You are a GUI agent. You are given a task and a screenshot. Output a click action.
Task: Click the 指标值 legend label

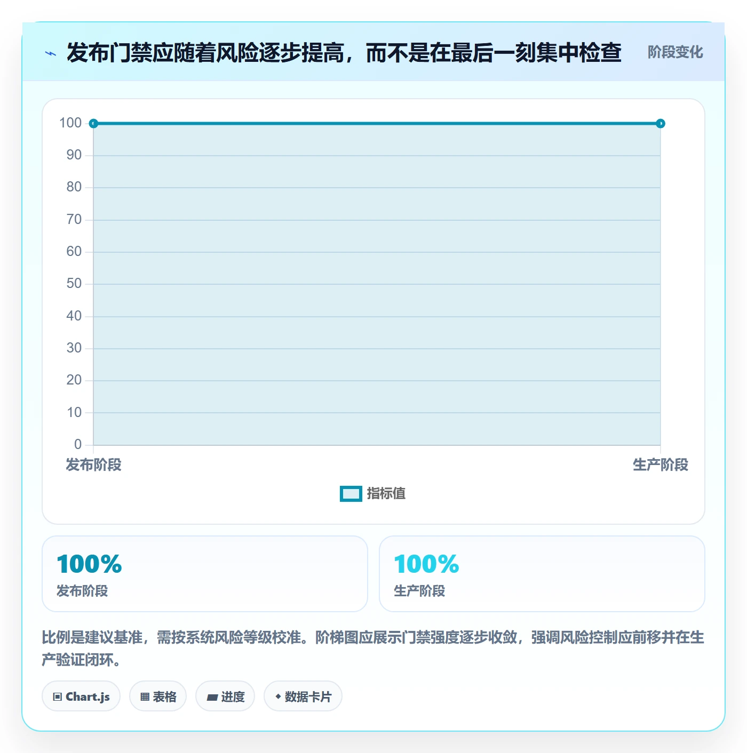[386, 494]
